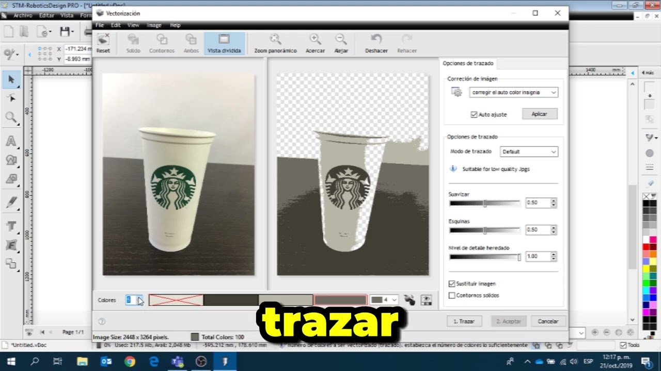
Task: Click the Save floppy disk icon in main toolbar
Action: click(65, 31)
